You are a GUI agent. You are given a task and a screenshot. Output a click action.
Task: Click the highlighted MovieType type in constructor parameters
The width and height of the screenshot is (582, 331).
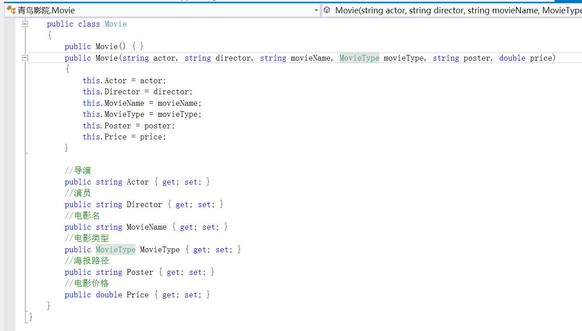[x=359, y=58]
